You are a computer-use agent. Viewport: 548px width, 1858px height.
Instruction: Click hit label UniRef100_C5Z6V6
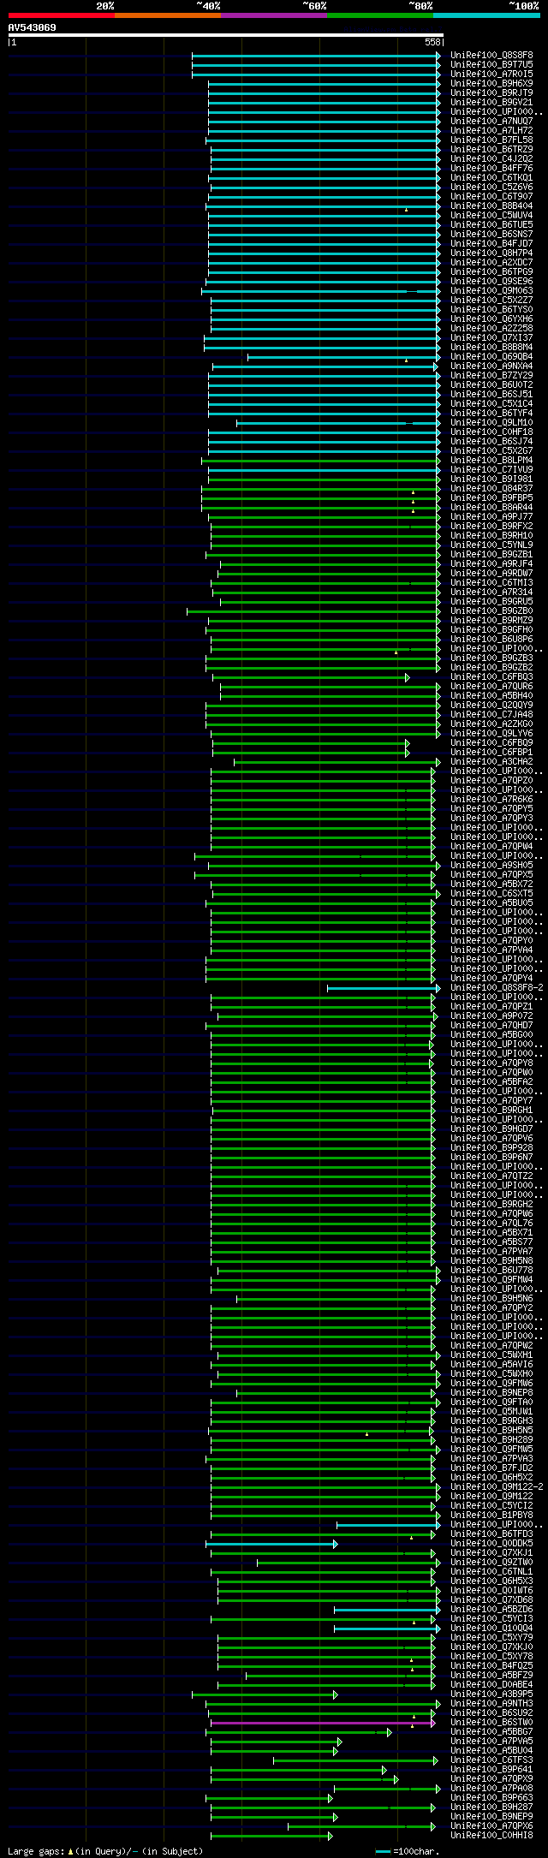(491, 187)
